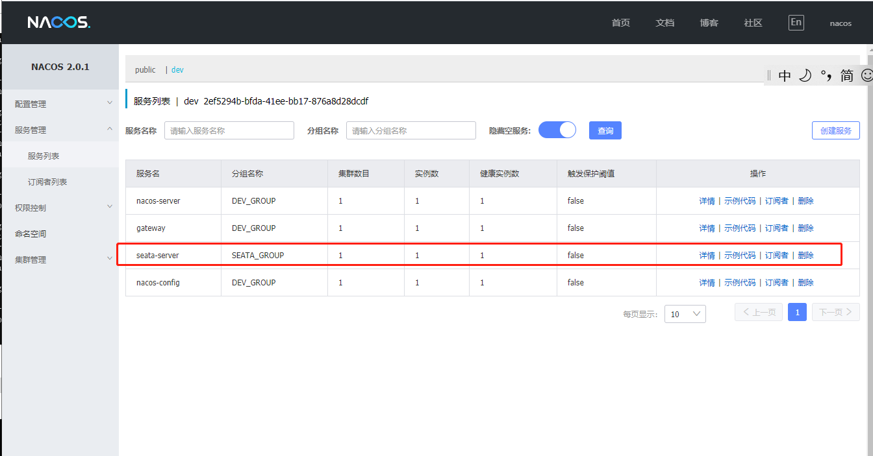Click the NACOS 2.0.1 version label
Screen dimensions: 873x456
click(60, 67)
